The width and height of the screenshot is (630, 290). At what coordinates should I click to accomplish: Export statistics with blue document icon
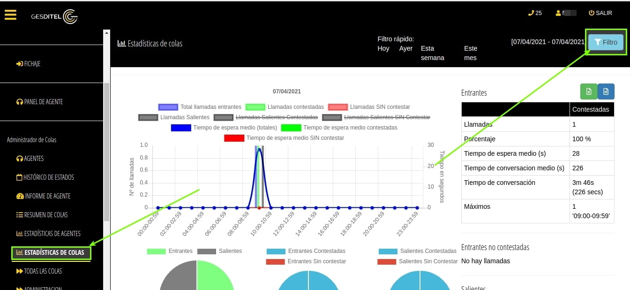[606, 92]
